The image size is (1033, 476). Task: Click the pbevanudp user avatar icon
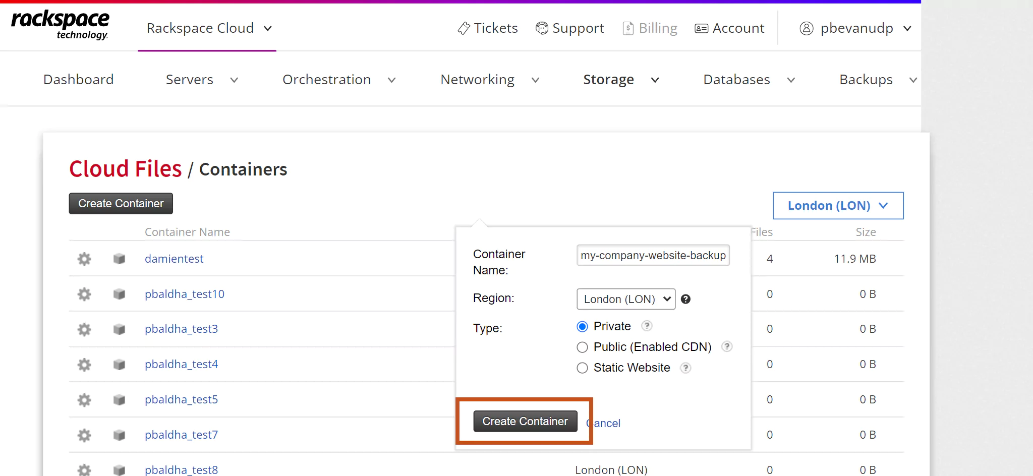point(806,28)
